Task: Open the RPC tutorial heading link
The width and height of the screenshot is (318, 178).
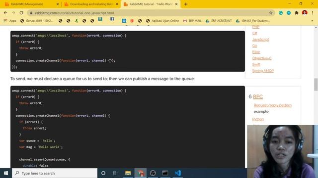Action: 258,97
